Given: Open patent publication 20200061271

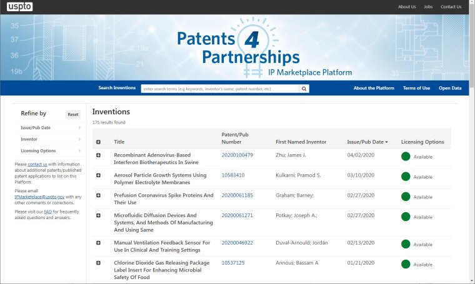Looking at the screenshot, I should pyautogui.click(x=237, y=215).
